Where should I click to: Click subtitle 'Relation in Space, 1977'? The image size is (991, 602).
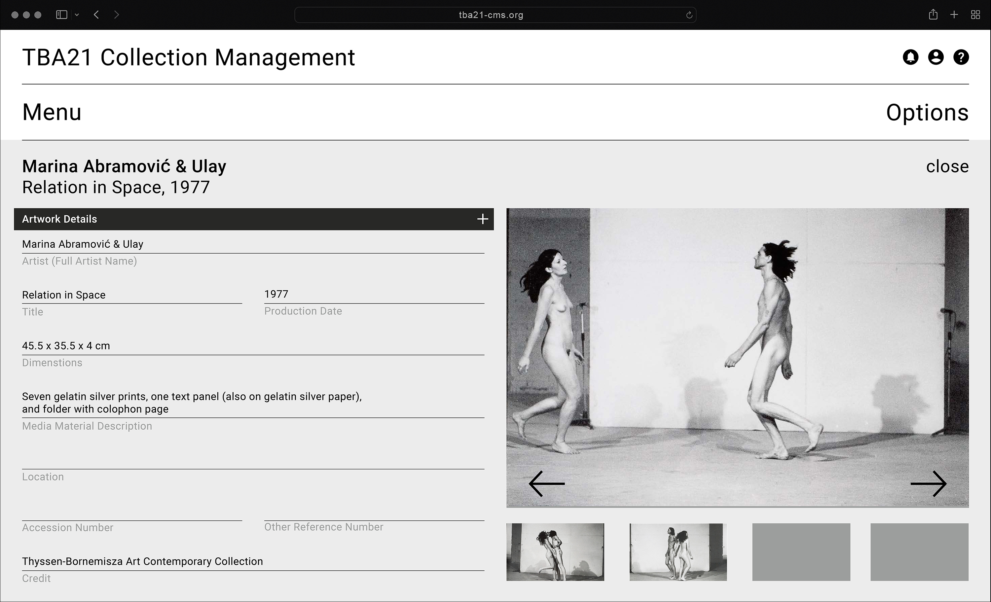click(116, 187)
